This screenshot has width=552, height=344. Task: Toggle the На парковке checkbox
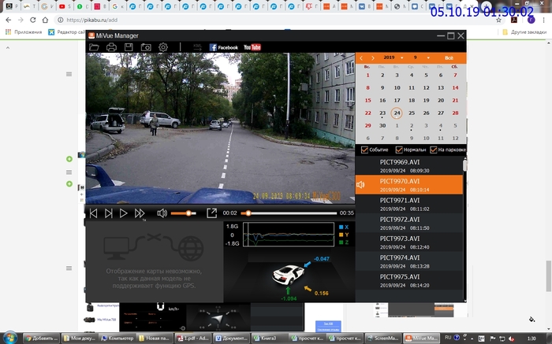434,150
